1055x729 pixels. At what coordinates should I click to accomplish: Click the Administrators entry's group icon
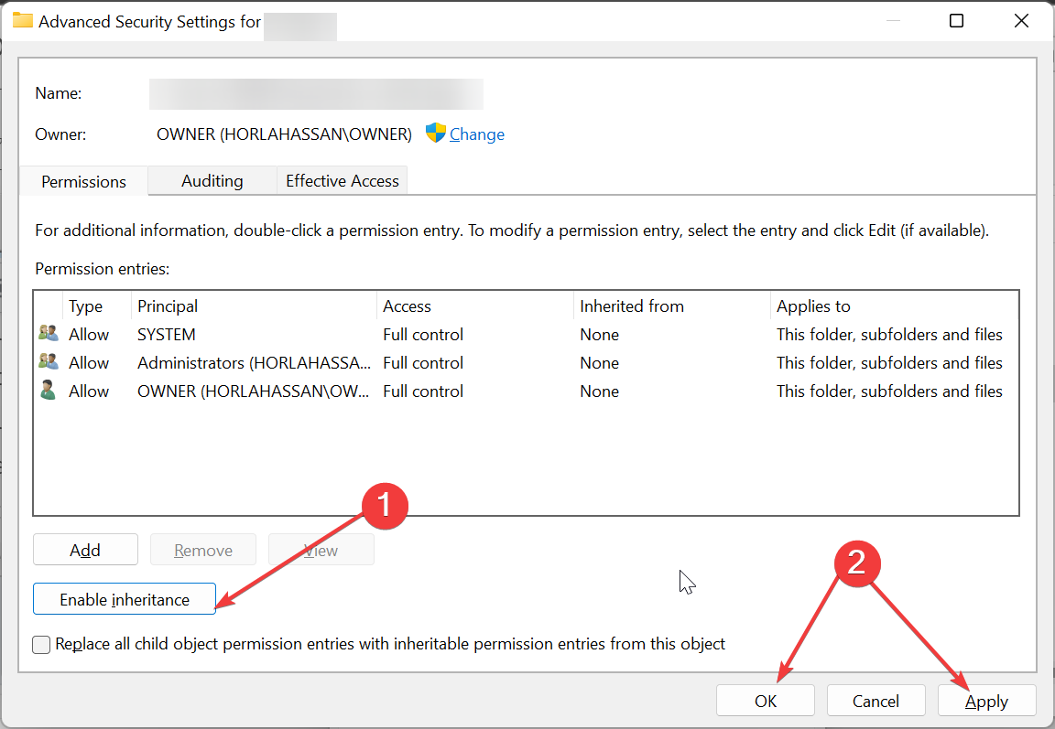point(48,363)
